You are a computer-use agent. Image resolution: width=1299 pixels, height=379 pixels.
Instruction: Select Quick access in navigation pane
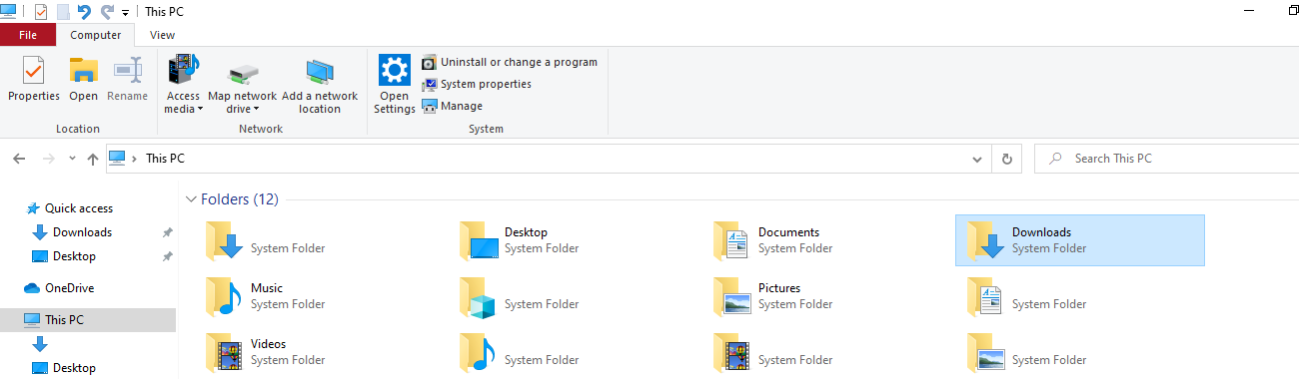coord(78,208)
